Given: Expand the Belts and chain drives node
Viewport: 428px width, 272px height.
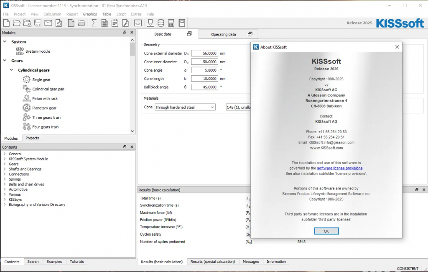Looking at the screenshot, I should [x=4, y=184].
